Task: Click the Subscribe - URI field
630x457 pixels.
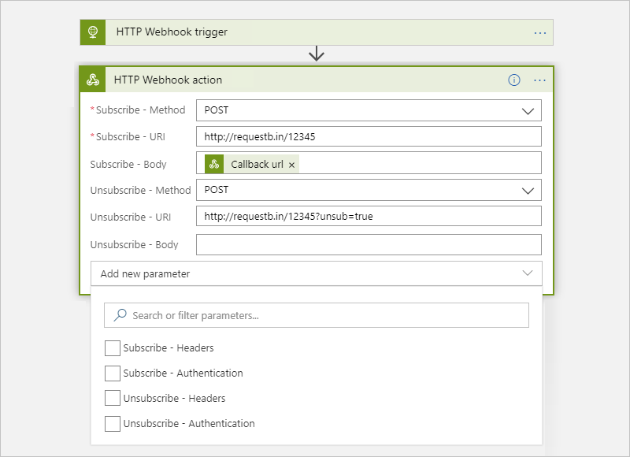Action: [x=369, y=136]
